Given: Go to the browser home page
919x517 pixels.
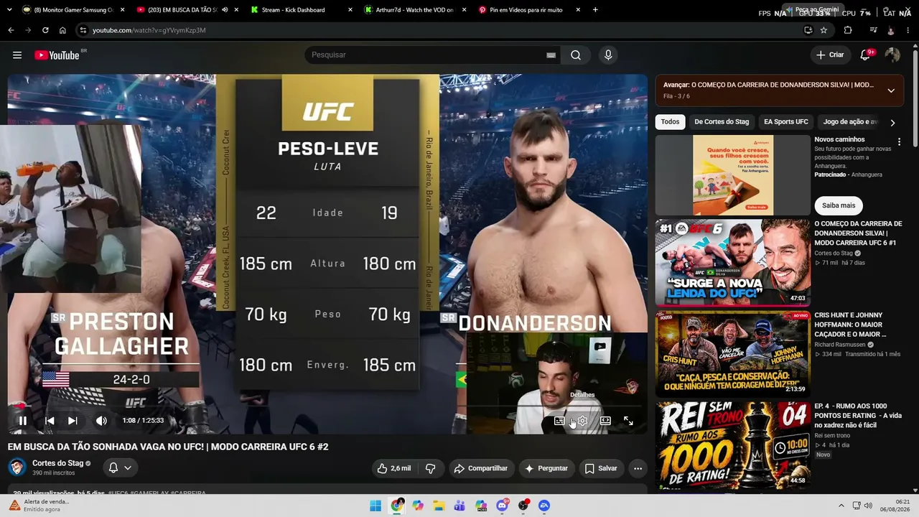Looking at the screenshot, I should (x=62, y=30).
